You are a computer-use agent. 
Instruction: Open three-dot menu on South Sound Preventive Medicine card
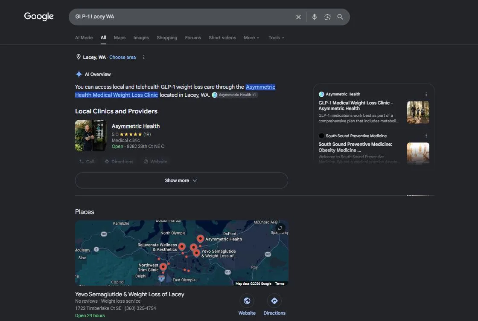pos(426,136)
